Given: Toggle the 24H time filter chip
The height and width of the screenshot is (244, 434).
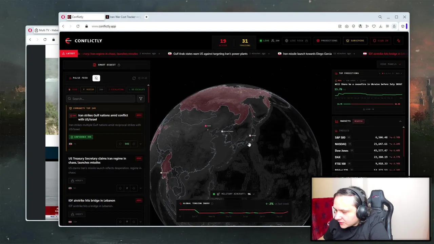Looking at the screenshot, I should (x=101, y=89).
